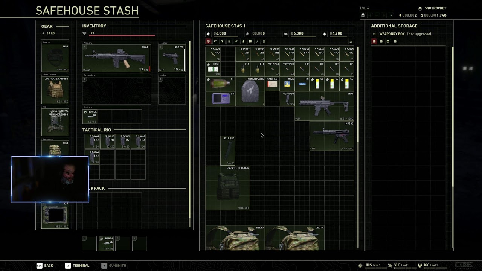Click the WEAPONRY BOX label
The image size is (482, 271).
(x=392, y=34)
